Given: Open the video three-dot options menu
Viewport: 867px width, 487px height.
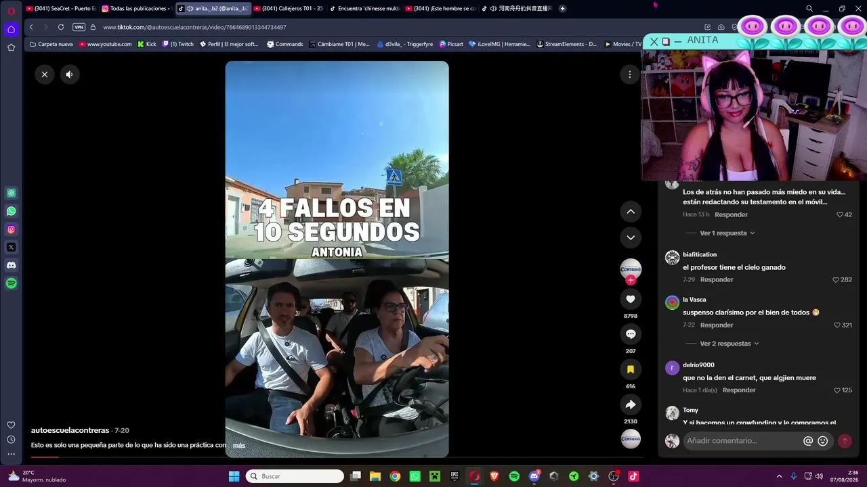Looking at the screenshot, I should coord(630,74).
